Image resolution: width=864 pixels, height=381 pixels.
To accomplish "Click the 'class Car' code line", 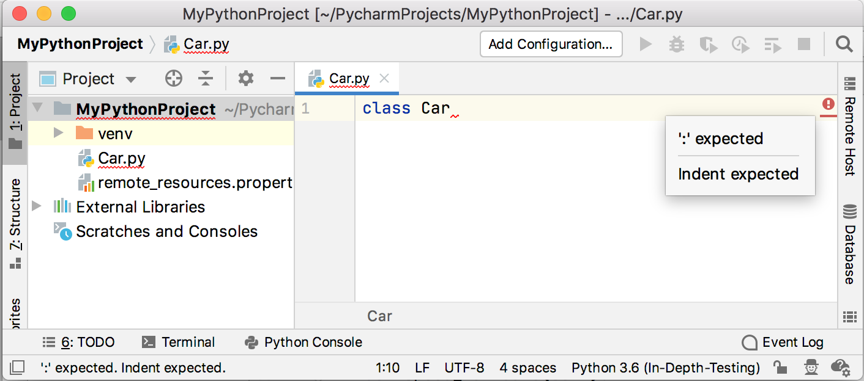I will tap(406, 108).
